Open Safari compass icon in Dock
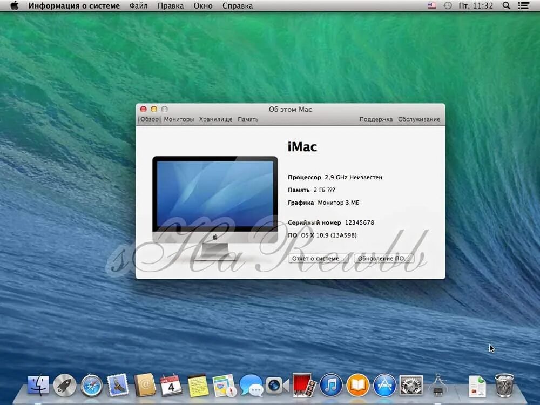This screenshot has height=405, width=540. [92, 385]
